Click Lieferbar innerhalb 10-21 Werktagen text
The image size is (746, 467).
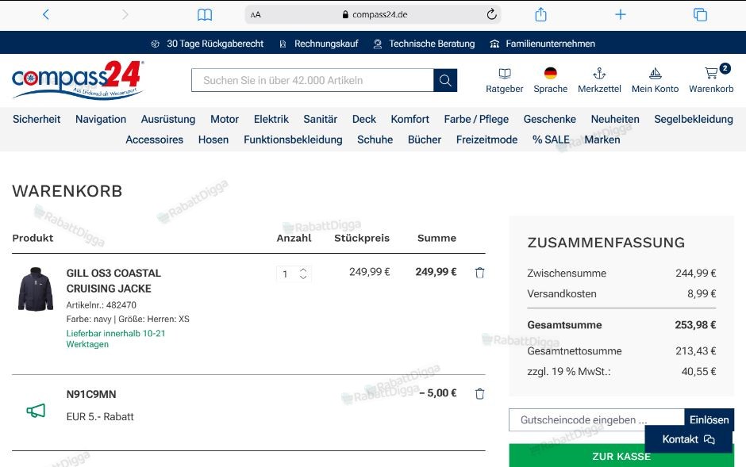[116, 339]
